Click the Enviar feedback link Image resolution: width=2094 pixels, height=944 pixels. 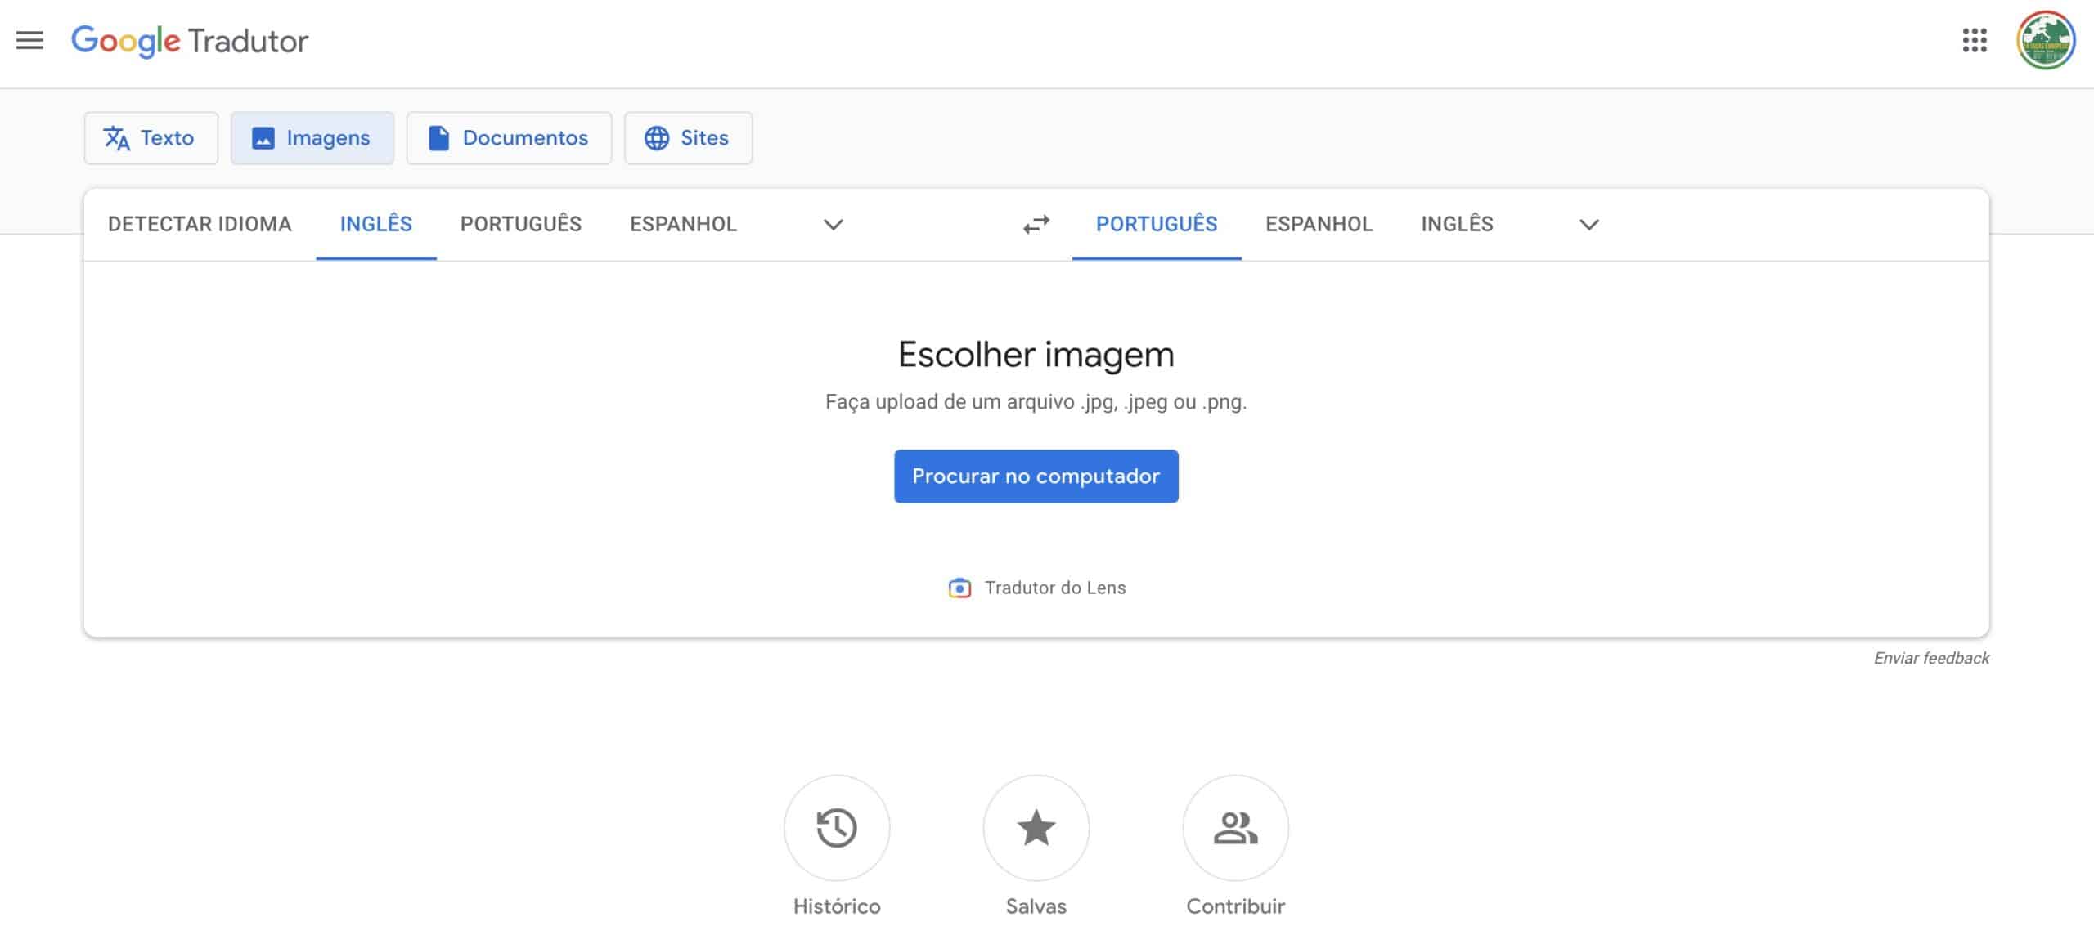click(1931, 658)
